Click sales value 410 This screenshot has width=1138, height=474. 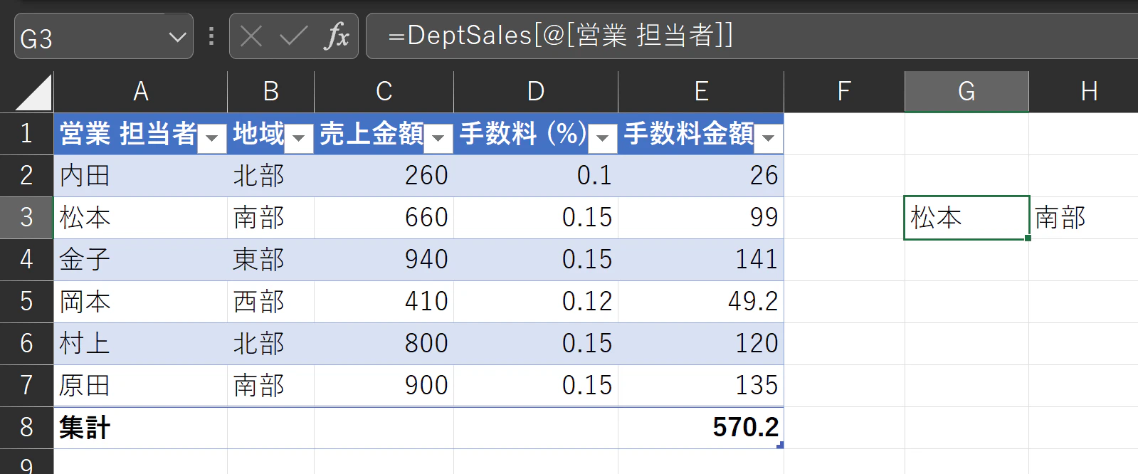point(384,302)
